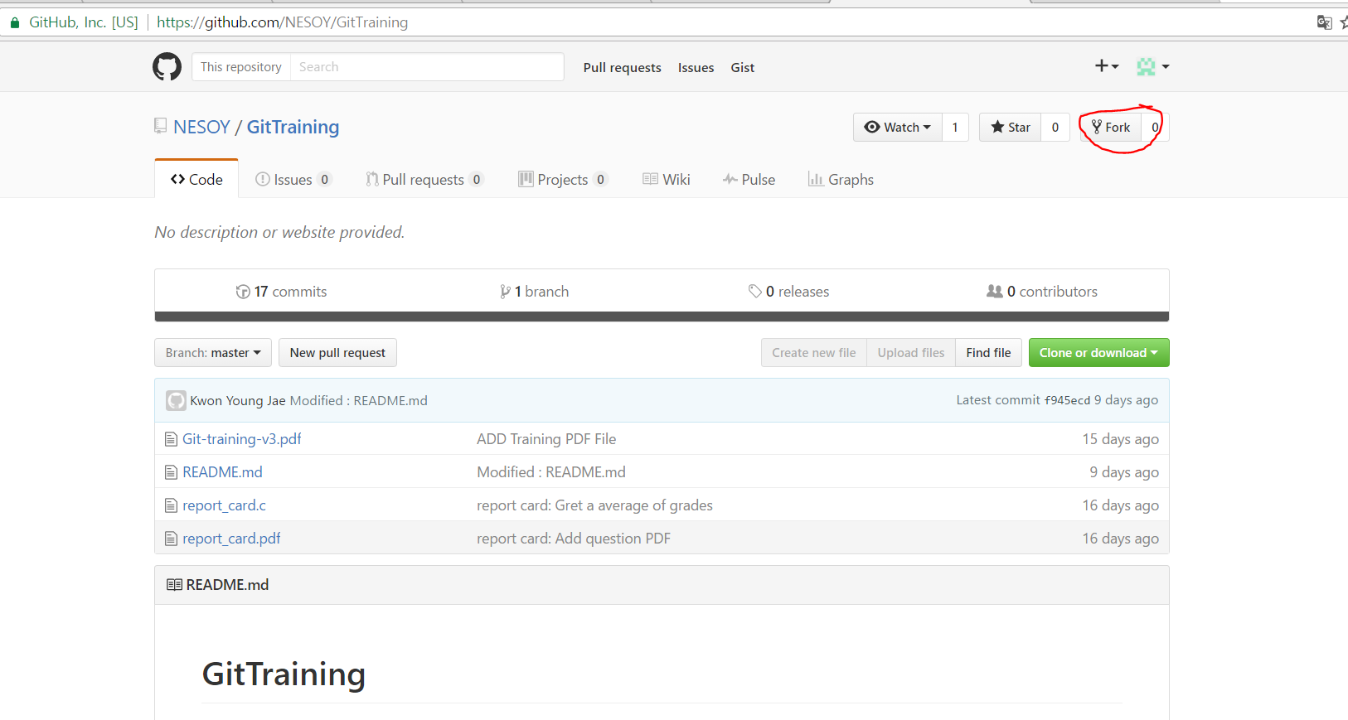View the 0 releases page
This screenshot has height=720, width=1348.
[x=788, y=292]
